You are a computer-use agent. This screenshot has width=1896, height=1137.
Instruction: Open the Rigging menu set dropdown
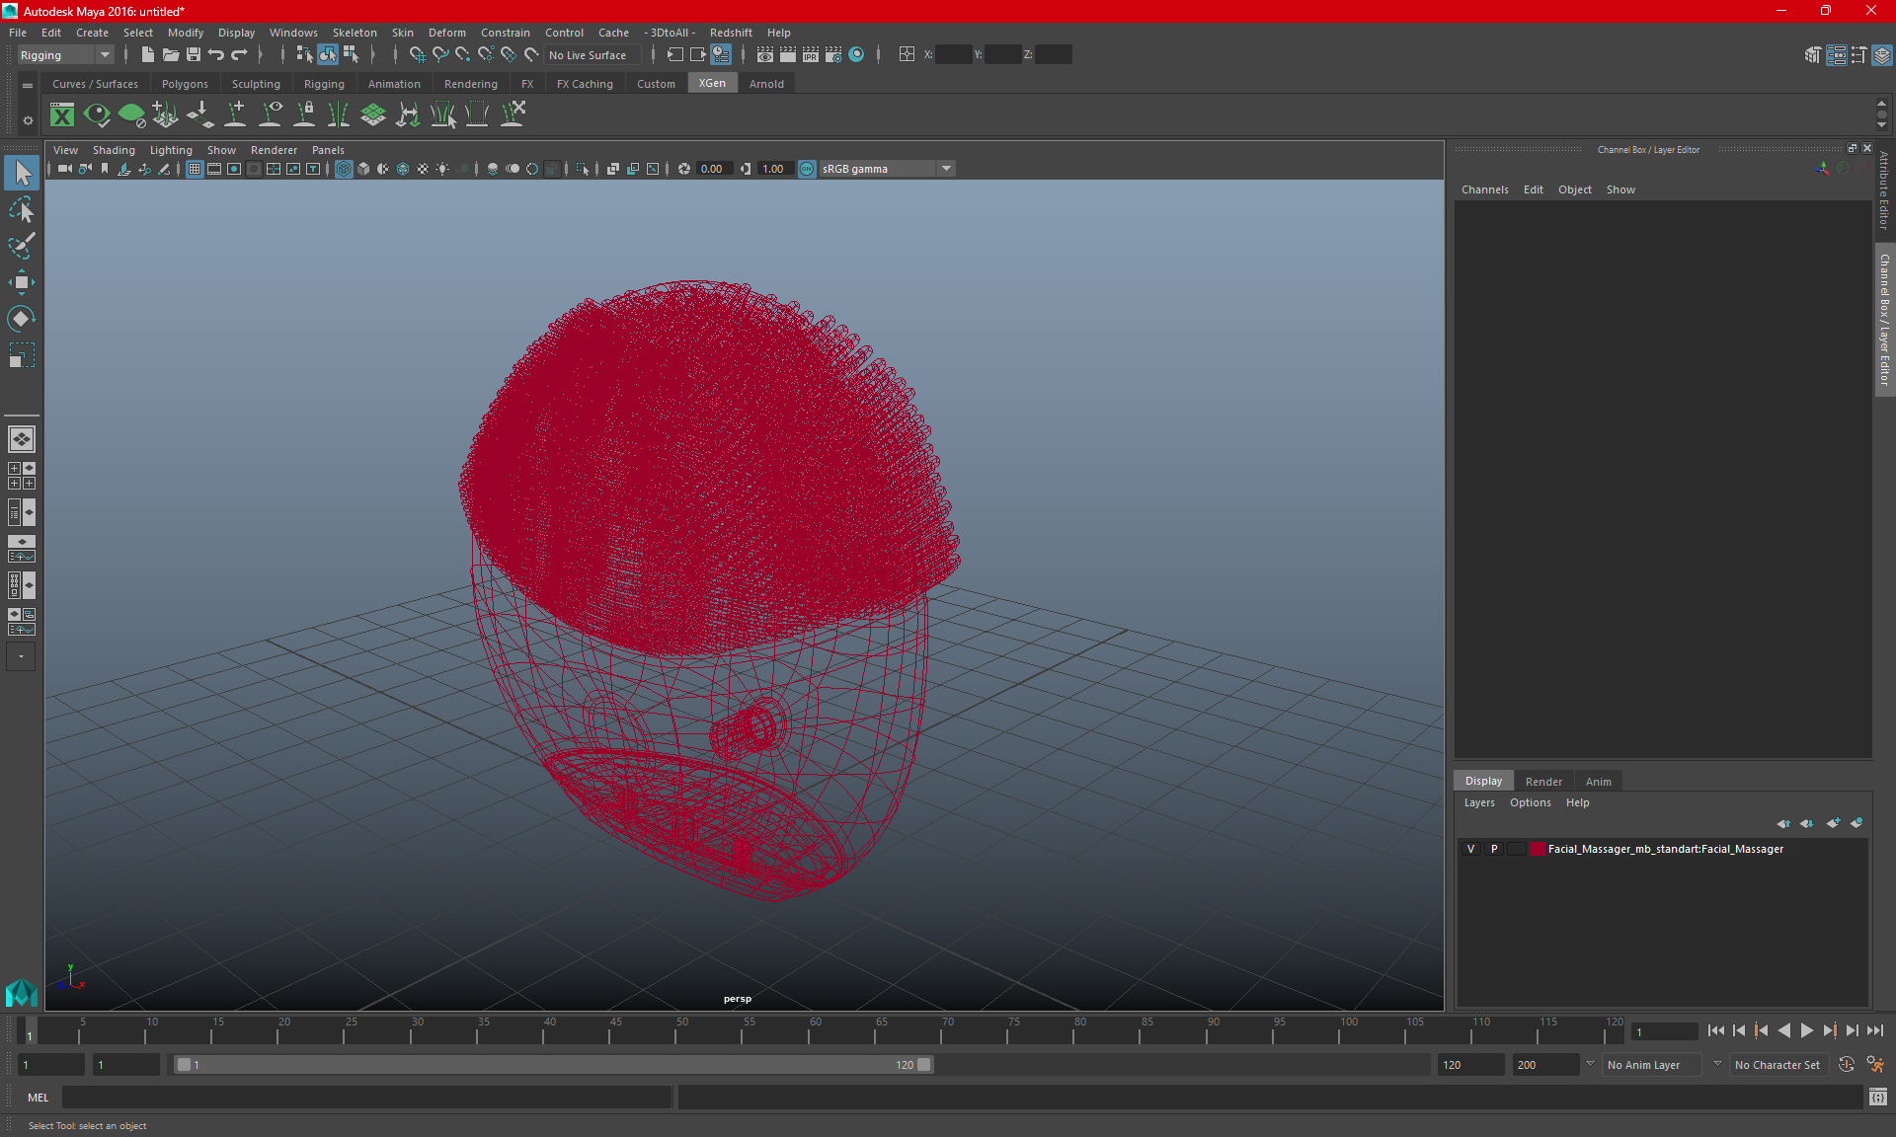pyautogui.click(x=65, y=55)
